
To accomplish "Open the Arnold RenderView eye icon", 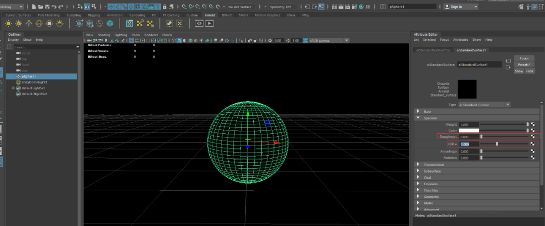I will coord(198,24).
